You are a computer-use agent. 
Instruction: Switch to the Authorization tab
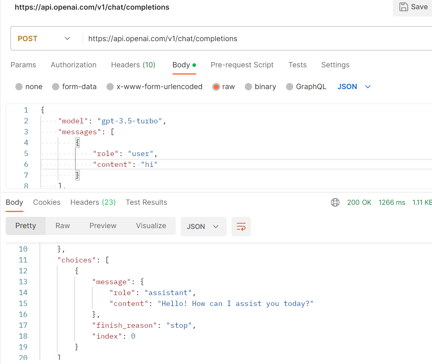(x=73, y=65)
